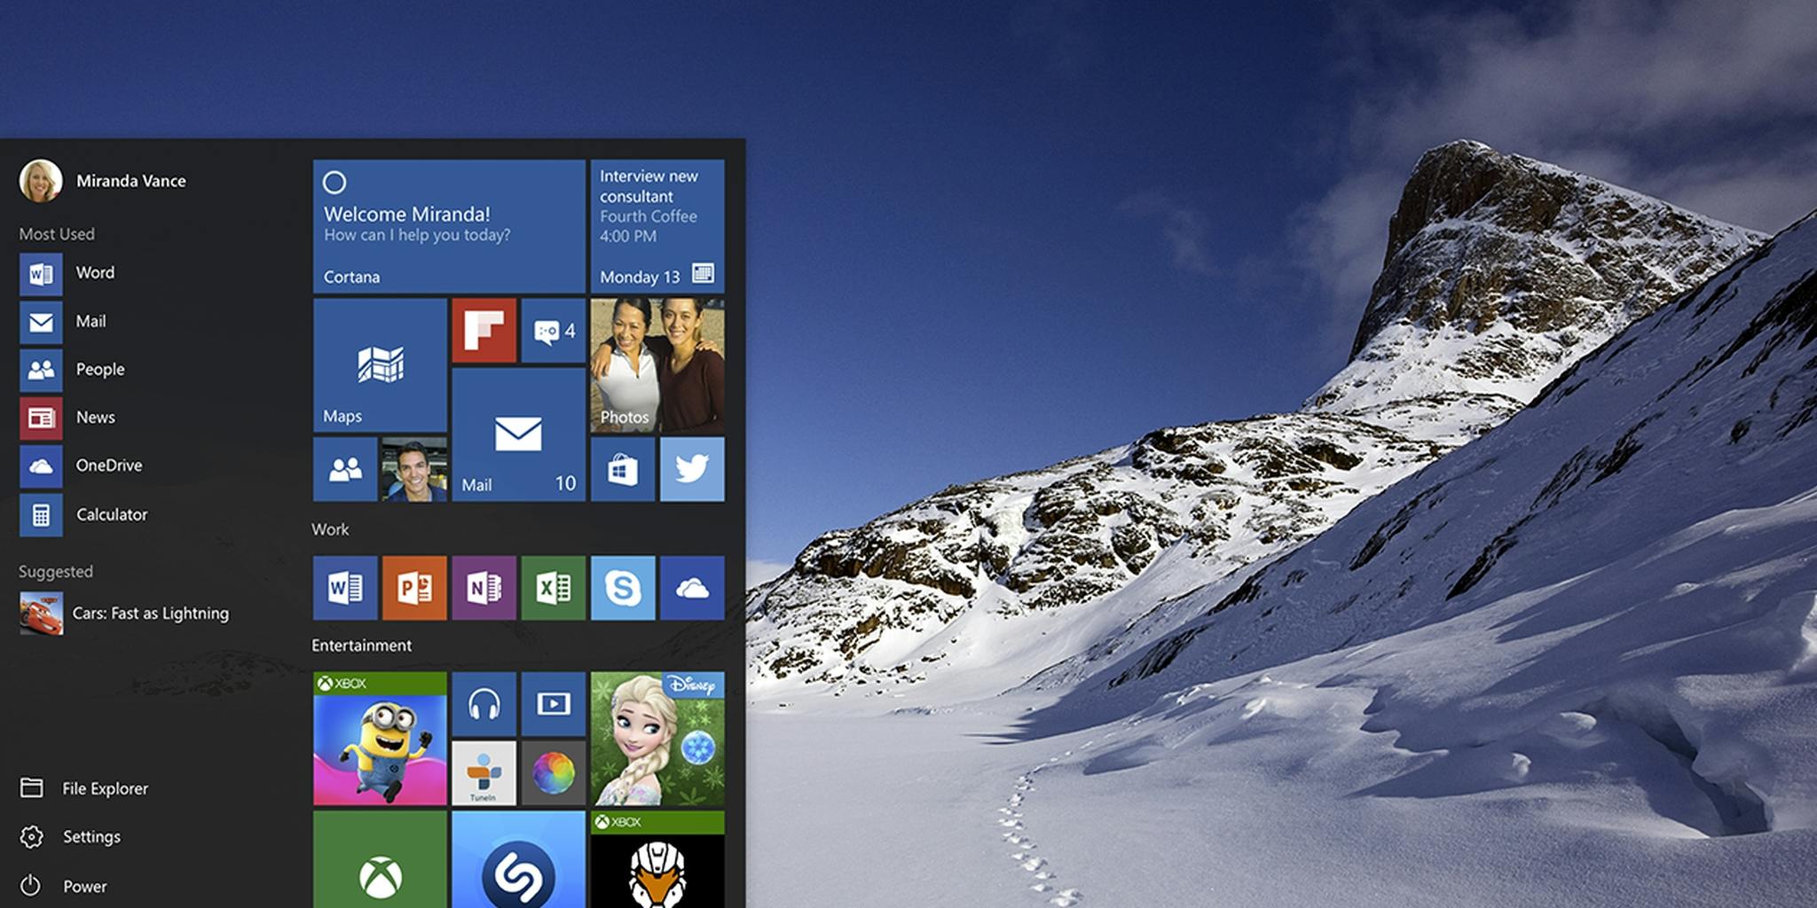Launch People from the Most Used list
The image size is (1817, 908).
pyautogui.click(x=73, y=370)
